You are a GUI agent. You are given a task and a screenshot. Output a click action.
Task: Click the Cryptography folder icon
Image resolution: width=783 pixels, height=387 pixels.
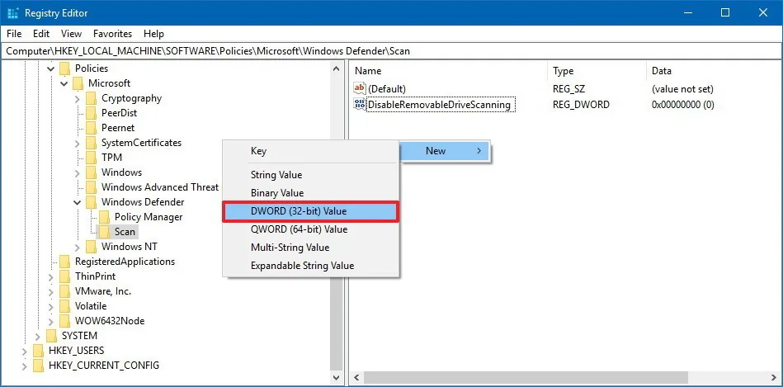(91, 98)
